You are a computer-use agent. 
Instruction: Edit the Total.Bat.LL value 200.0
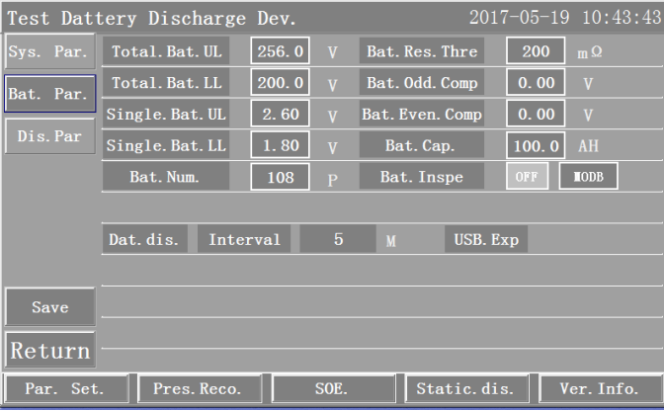(280, 83)
